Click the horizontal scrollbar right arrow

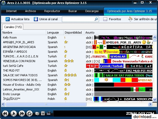click(150, 104)
